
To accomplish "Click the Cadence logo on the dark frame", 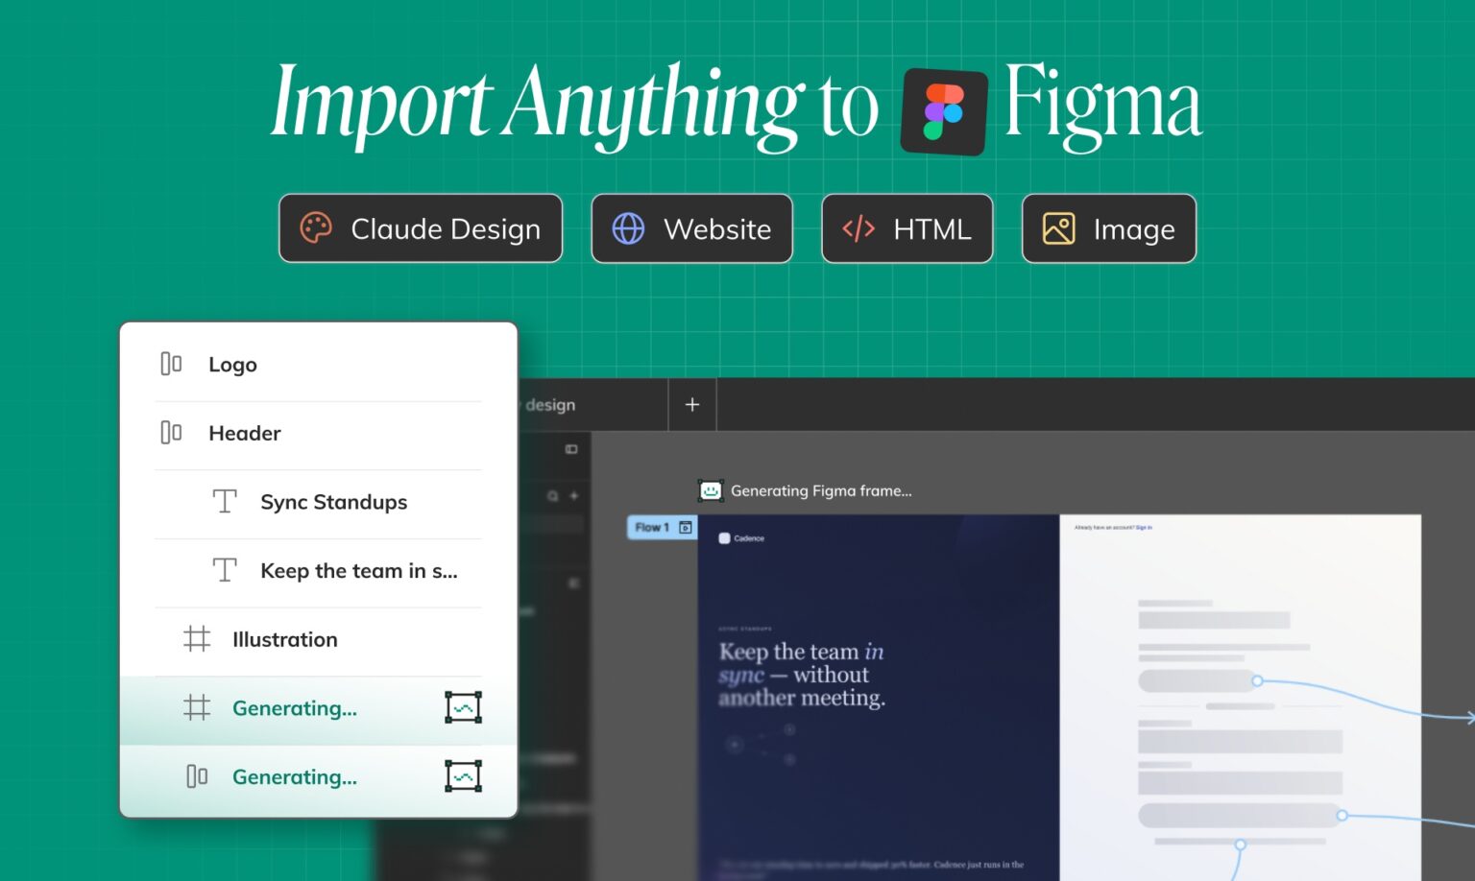I will tap(741, 538).
